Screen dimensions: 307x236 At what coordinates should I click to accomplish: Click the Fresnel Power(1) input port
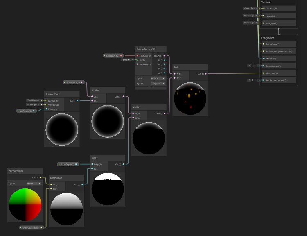46,109
